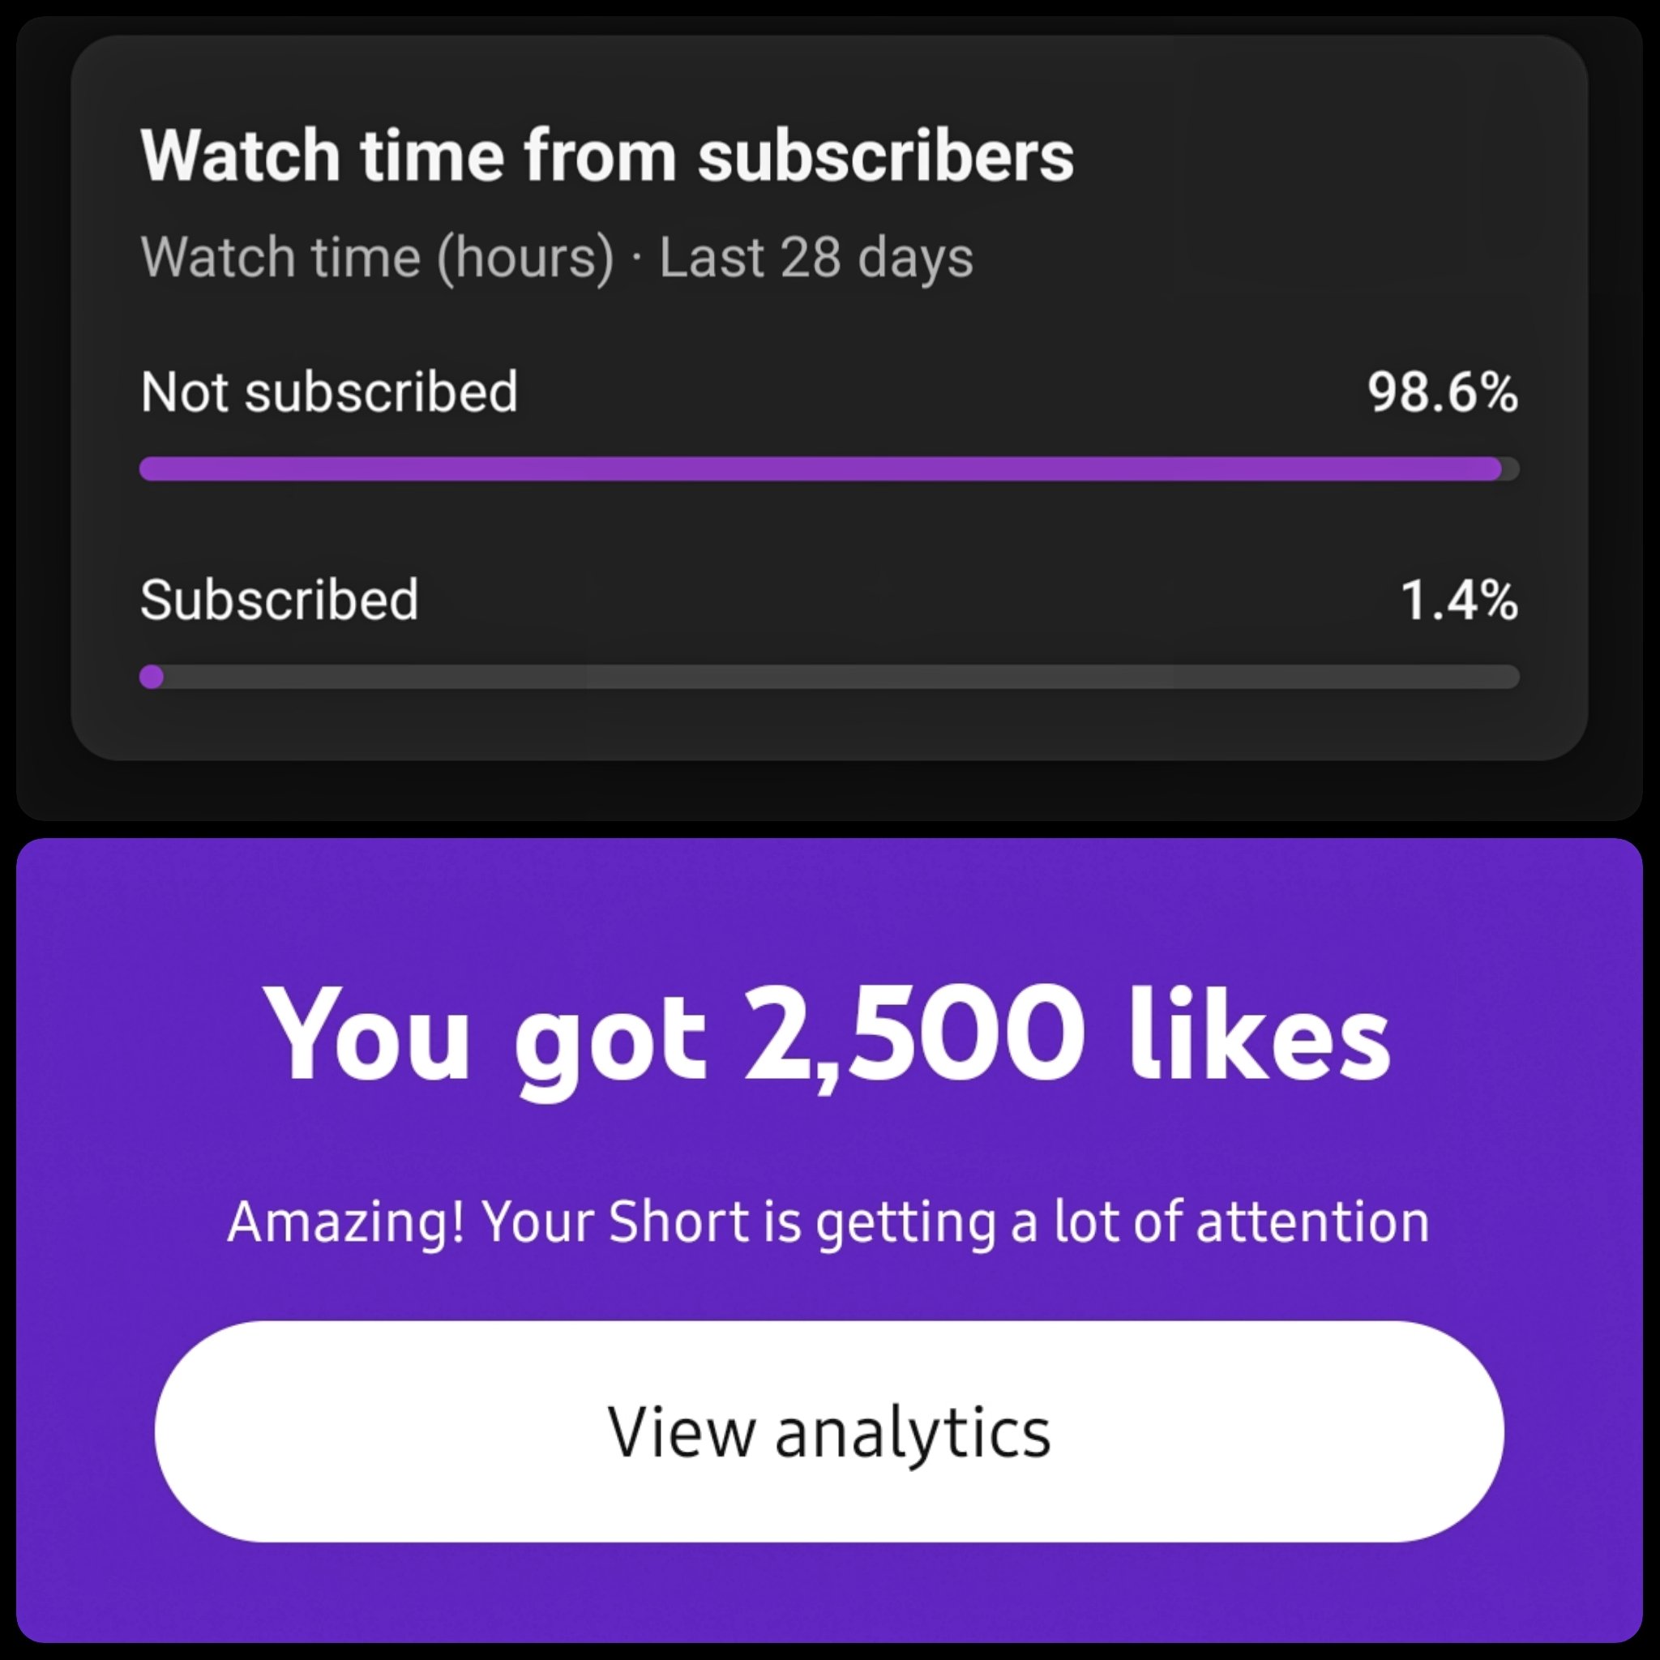Screen dimensions: 1660x1660
Task: Click the purple dot on Subscribed bar
Action: 152,677
